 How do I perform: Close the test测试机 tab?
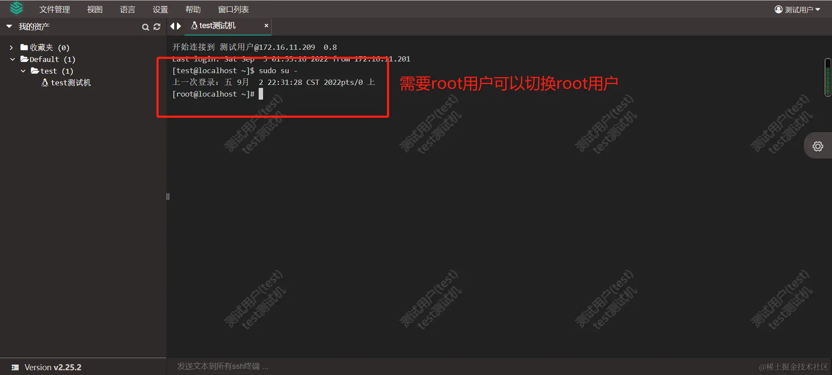(266, 26)
